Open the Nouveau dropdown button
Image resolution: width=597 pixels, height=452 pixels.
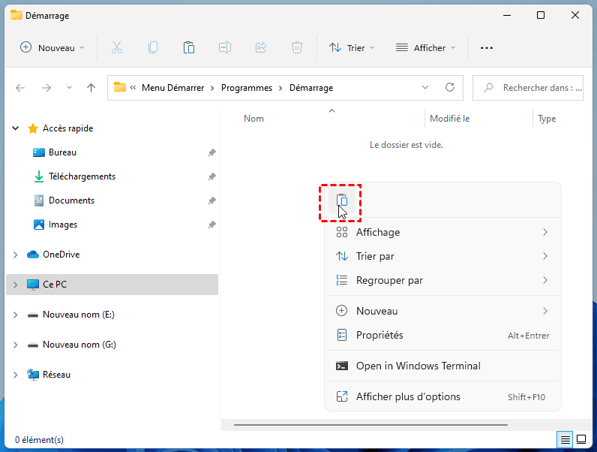(x=52, y=47)
